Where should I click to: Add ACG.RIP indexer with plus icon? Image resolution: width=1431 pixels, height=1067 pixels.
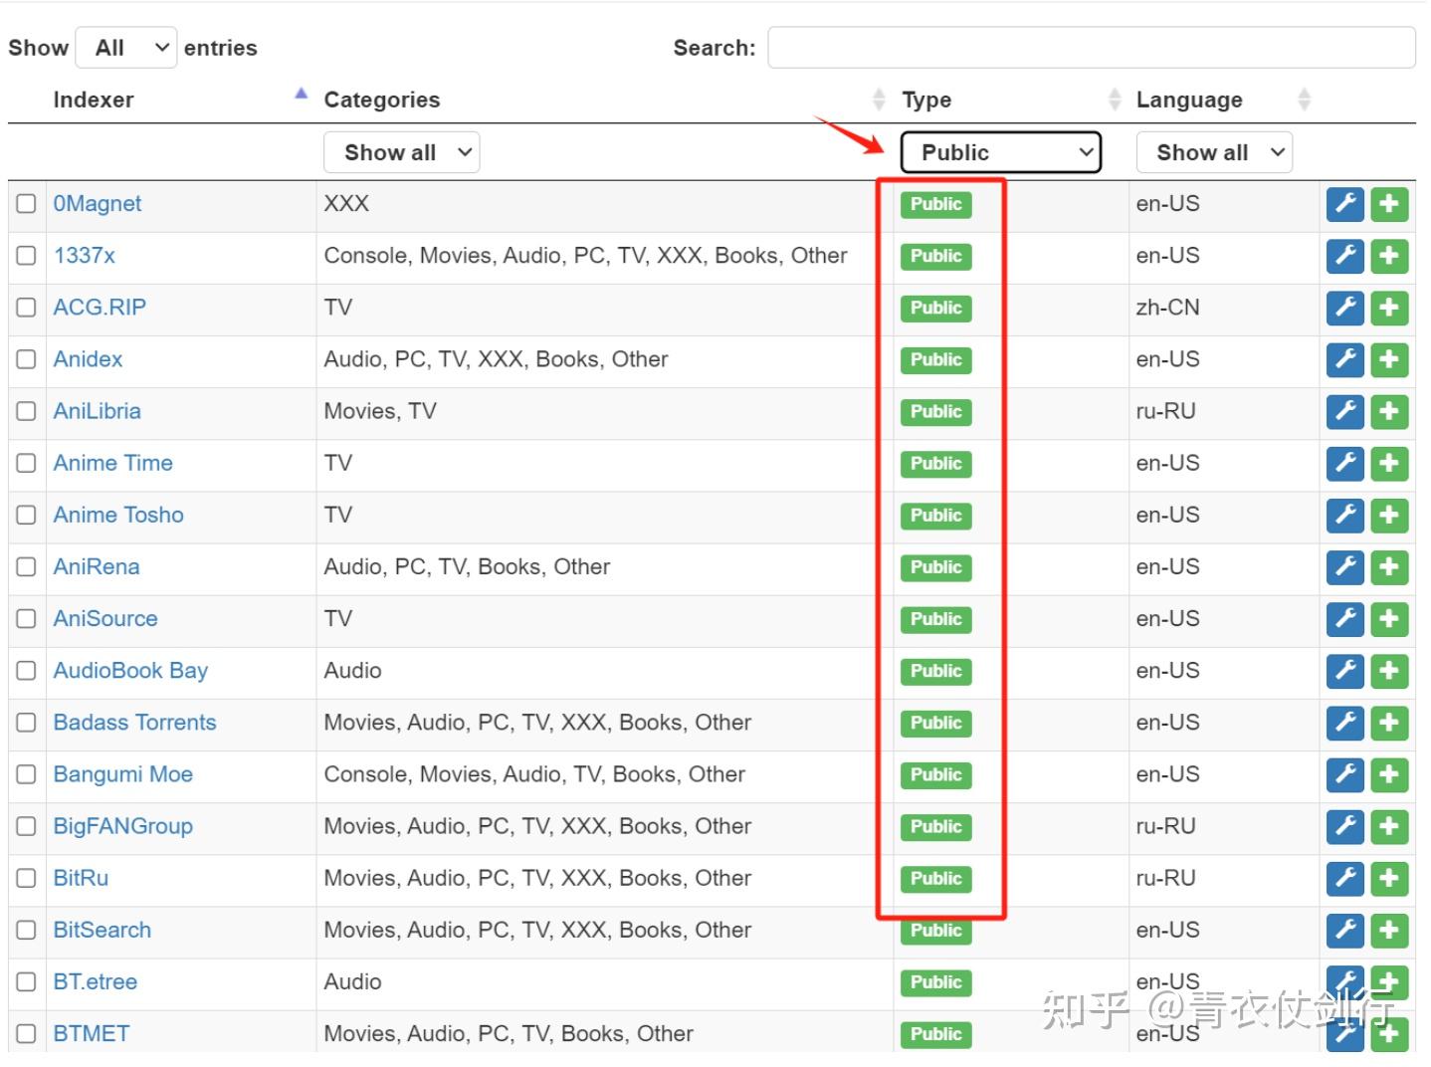point(1389,308)
